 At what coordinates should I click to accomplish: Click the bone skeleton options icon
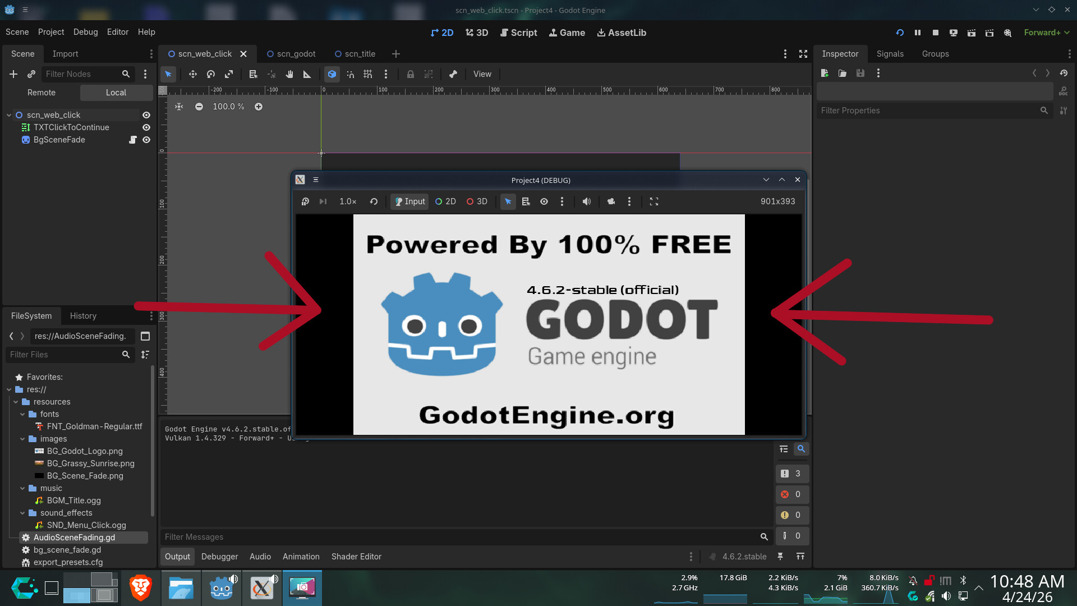[x=453, y=74]
